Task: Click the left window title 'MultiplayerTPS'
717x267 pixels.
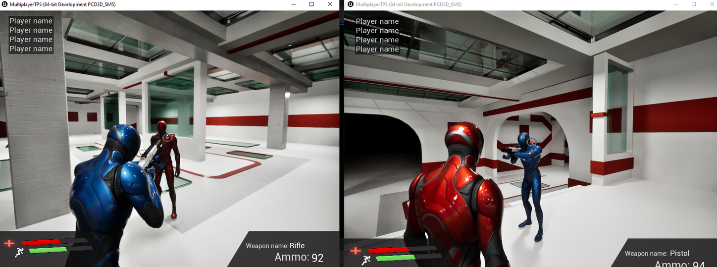Action: point(26,4)
